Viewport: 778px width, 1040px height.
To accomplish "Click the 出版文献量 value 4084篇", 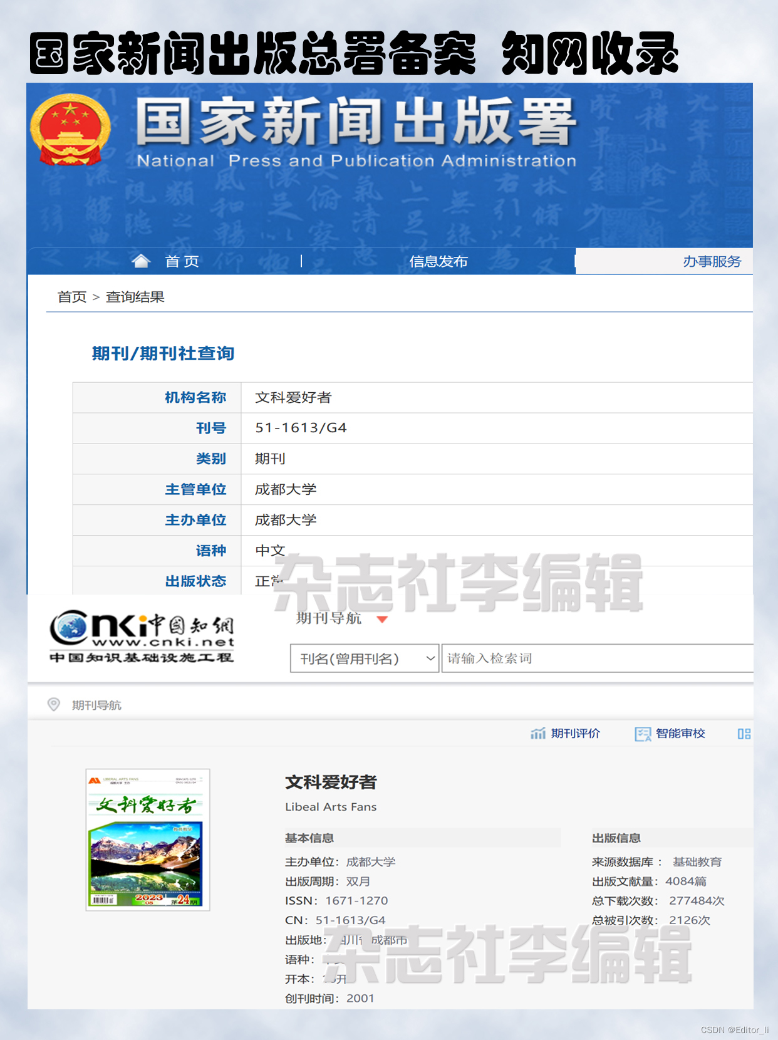I will click(x=686, y=881).
